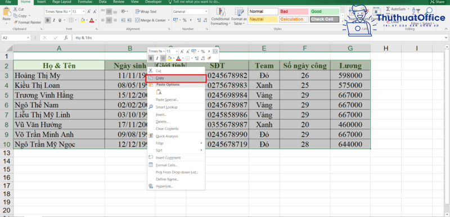Open the ribbon font size dropdown

click(x=84, y=12)
